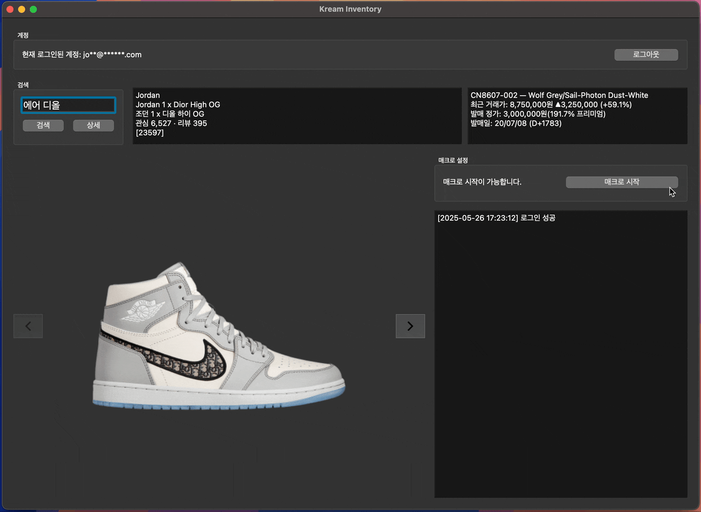Select model code CN8607-002 line
The image size is (701, 512).
pyautogui.click(x=560, y=95)
